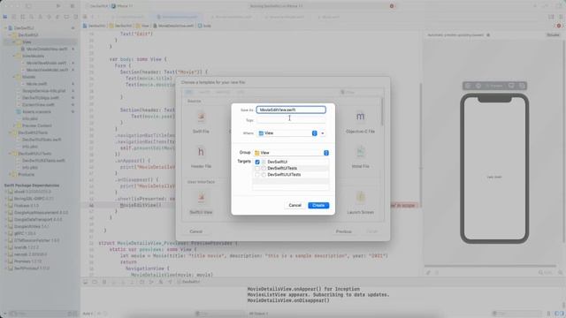This screenshot has width=566, height=318.
Task: Open the Project navigator icon
Action: [5, 17]
